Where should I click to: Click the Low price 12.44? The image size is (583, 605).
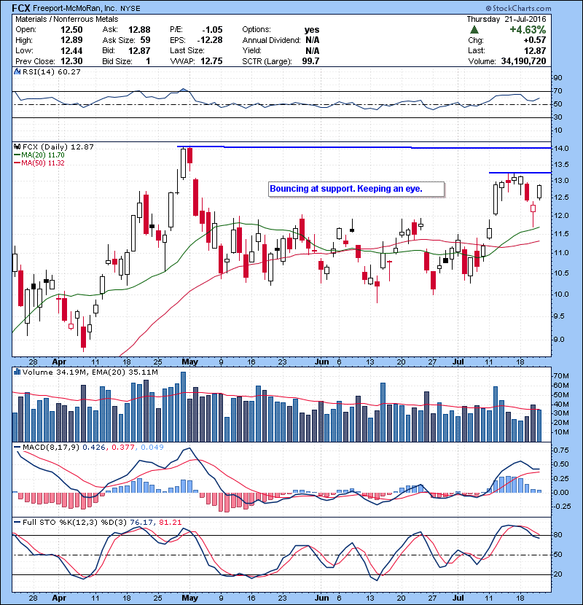71,50
